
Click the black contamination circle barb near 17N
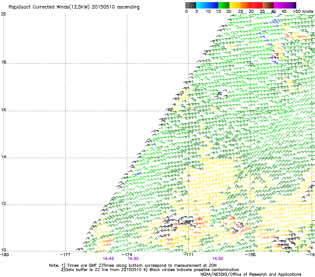click(220, 93)
